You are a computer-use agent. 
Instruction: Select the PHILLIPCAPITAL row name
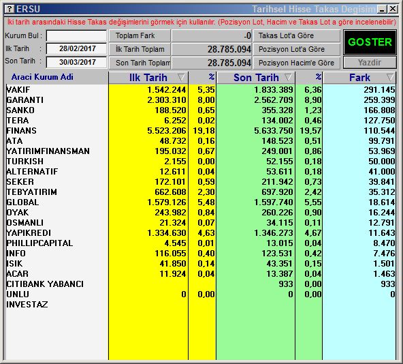pyautogui.click(x=39, y=243)
